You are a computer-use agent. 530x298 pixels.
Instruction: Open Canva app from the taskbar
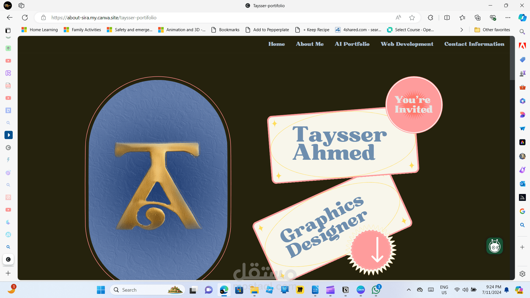click(x=361, y=290)
